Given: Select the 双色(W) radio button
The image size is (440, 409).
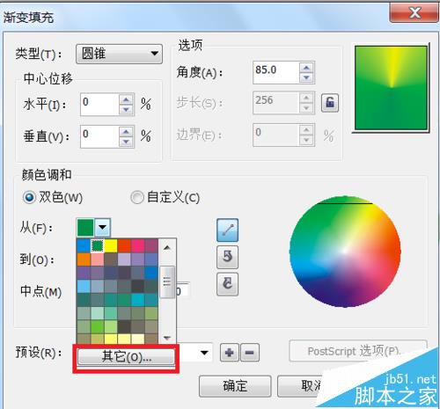Looking at the screenshot, I should [x=29, y=197].
